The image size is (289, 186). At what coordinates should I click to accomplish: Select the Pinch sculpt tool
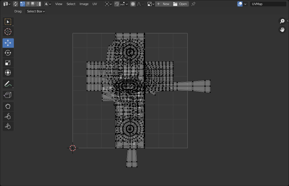(x=8, y=126)
